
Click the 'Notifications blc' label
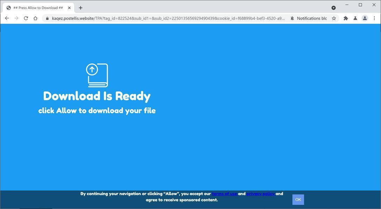pos(312,18)
